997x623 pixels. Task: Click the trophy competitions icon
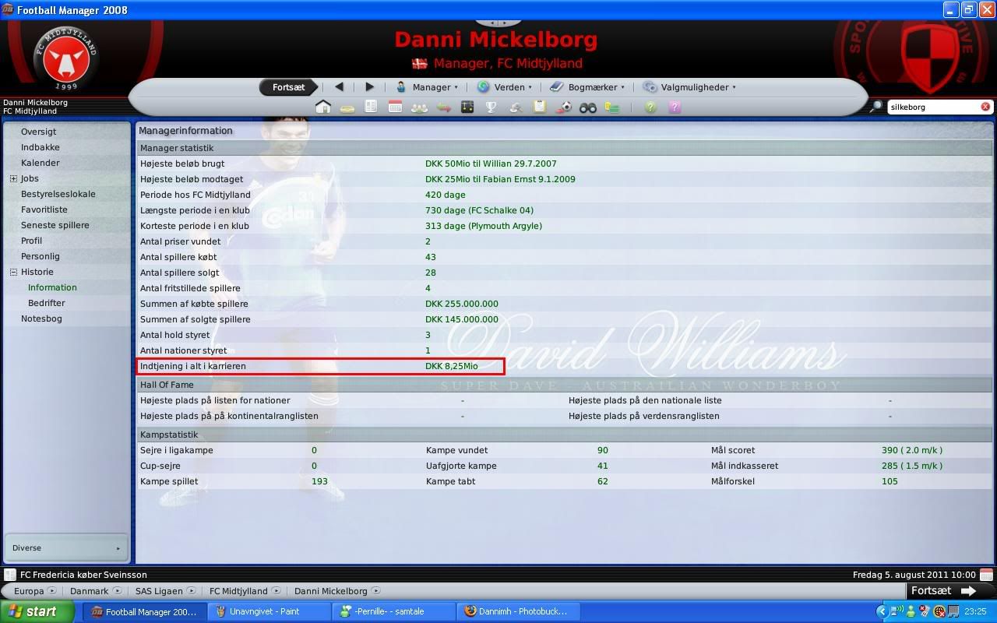click(x=491, y=107)
